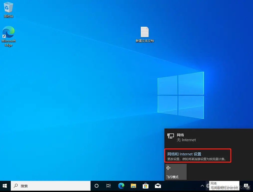
Task: Click the 无 Internet status text
Action: pos(186,140)
